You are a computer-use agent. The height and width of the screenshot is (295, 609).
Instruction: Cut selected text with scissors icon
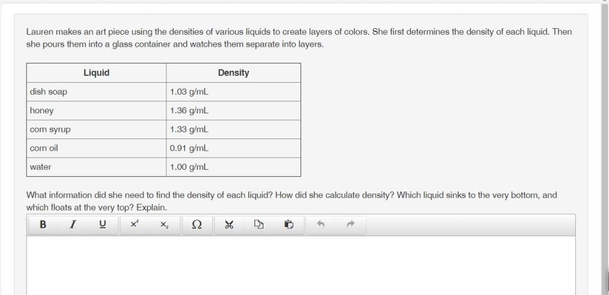[228, 225]
